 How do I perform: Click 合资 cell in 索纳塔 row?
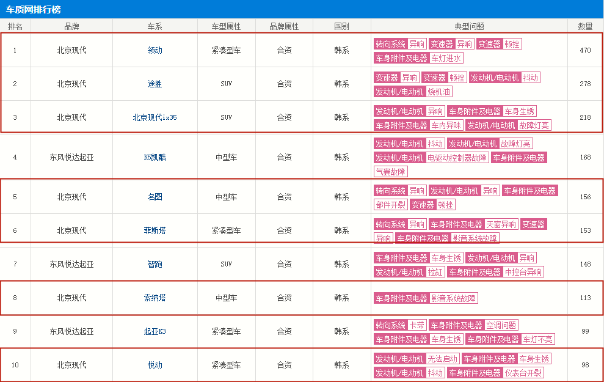284,298
